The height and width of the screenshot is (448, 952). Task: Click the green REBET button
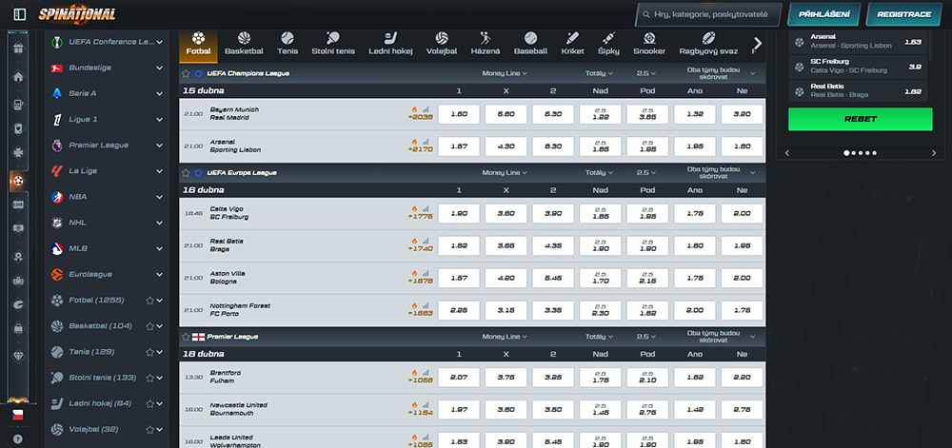point(861,120)
